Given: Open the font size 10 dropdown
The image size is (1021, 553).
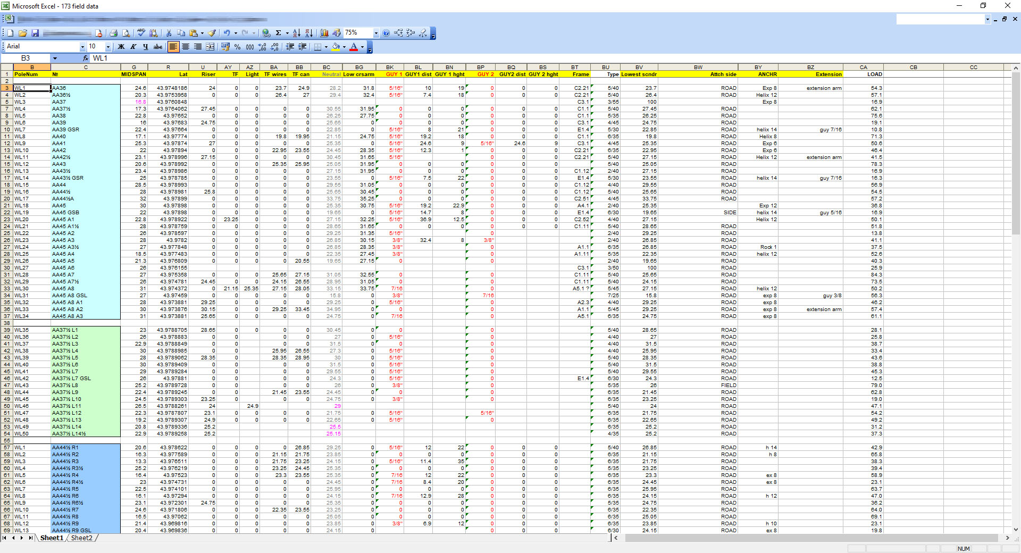Looking at the screenshot, I should (x=108, y=47).
